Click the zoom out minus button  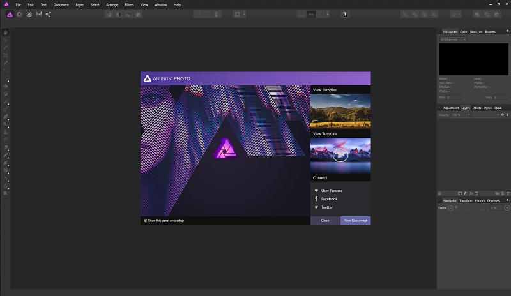tap(450, 208)
